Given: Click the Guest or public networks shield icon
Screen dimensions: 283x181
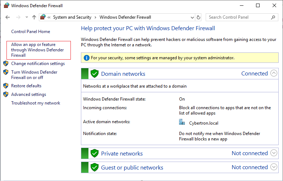Looking at the screenshot, I should coord(95,167).
